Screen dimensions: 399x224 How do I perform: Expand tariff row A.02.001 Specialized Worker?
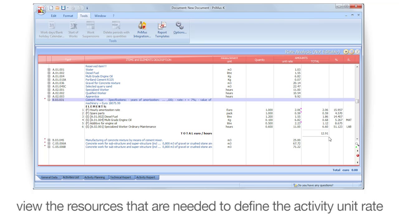pyautogui.click(x=49, y=90)
